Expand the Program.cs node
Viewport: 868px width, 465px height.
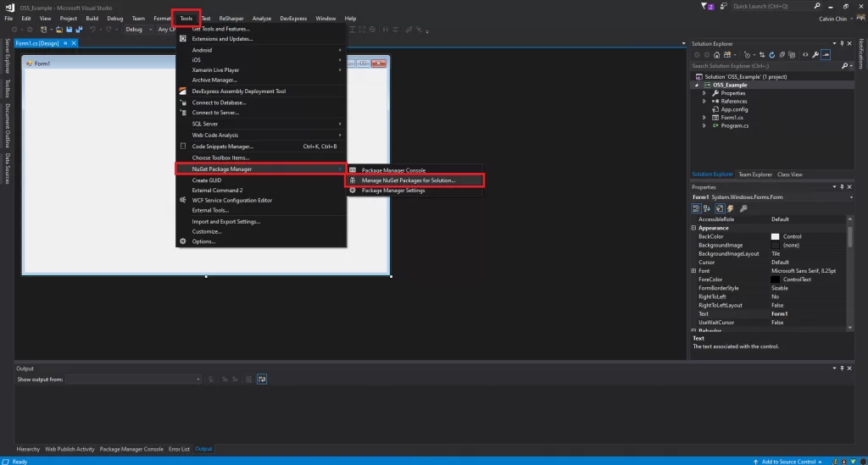coord(704,126)
